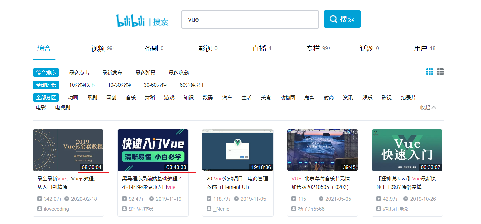Filter by 国创 category
Screen dimensions: 481x224
(111, 98)
